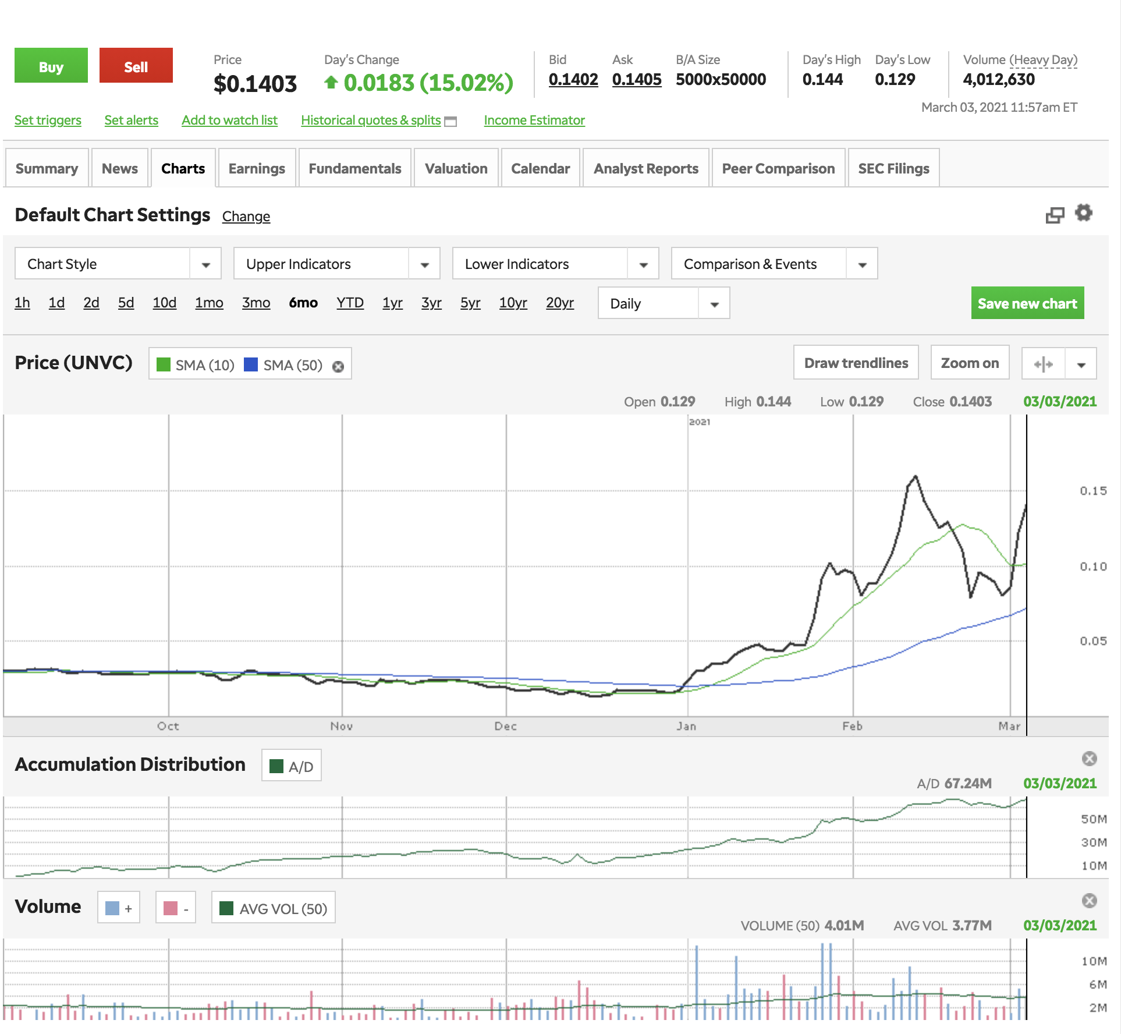Open the cursor tool dropdown arrow
Screen dimensions: 1121x1034
pos(1081,364)
